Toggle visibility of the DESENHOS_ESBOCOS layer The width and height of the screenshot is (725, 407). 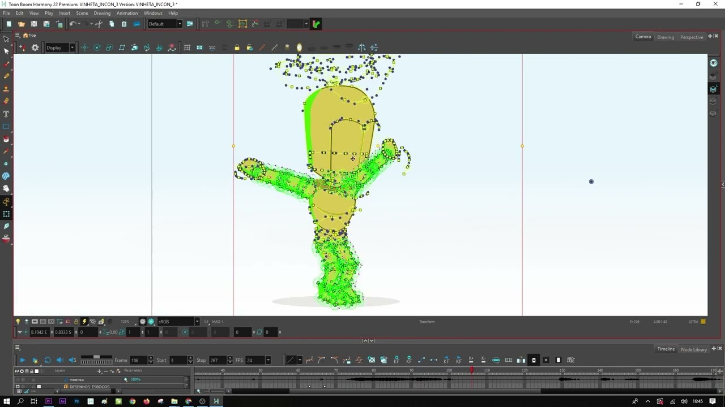point(19,387)
